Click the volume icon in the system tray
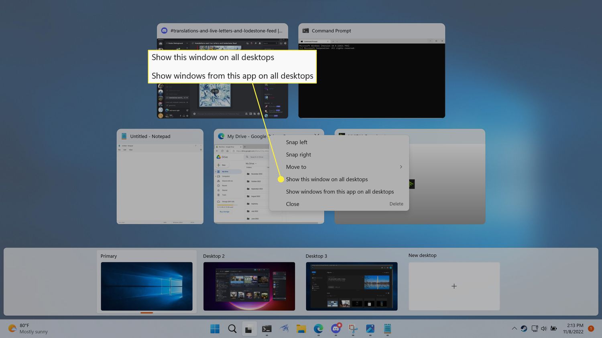 click(x=544, y=328)
